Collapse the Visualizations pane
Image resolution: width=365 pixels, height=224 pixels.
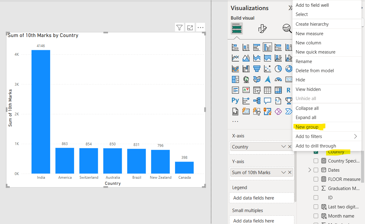coord(291,8)
